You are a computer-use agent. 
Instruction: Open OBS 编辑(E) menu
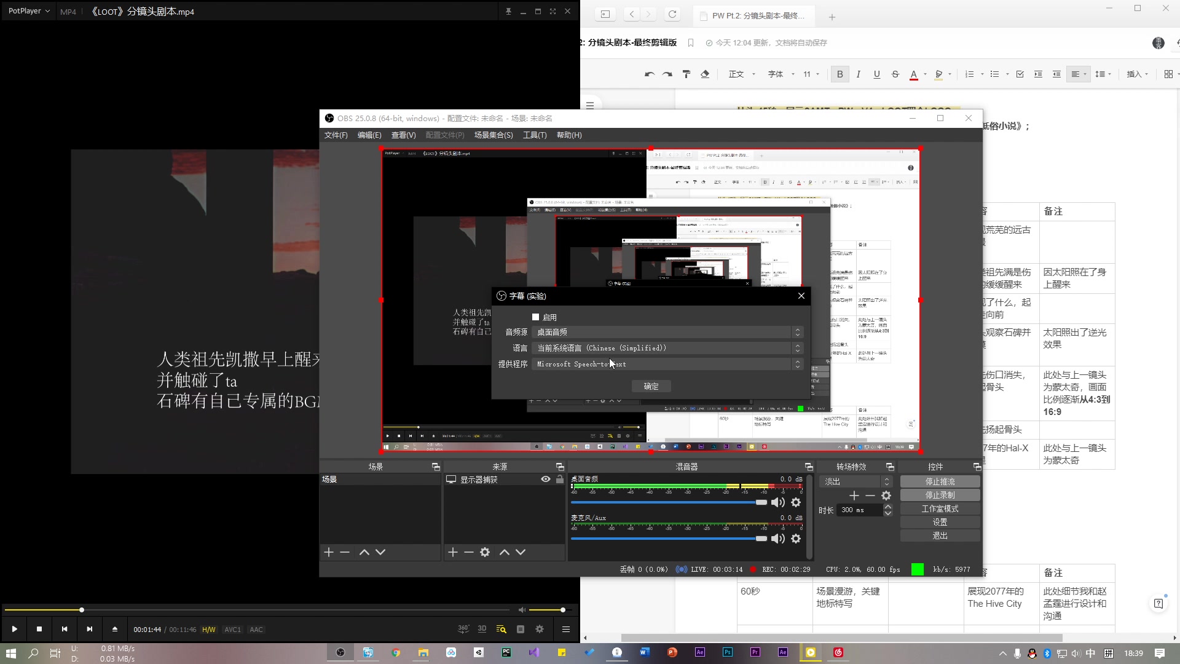click(369, 135)
